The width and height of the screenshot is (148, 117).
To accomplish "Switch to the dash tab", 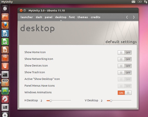I will (39, 17).
